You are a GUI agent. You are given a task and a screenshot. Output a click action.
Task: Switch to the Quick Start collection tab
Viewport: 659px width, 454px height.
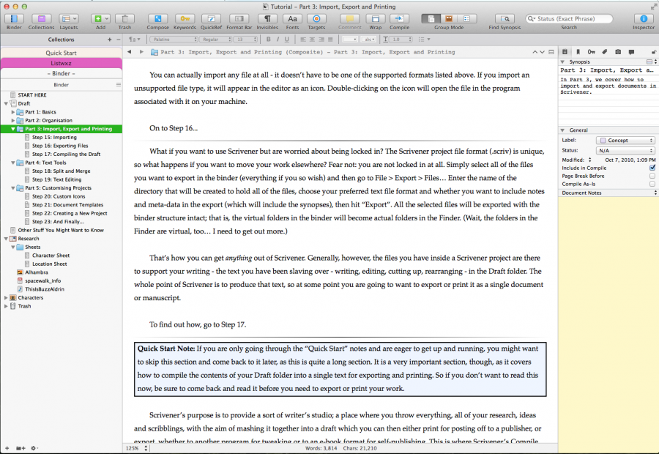click(62, 53)
